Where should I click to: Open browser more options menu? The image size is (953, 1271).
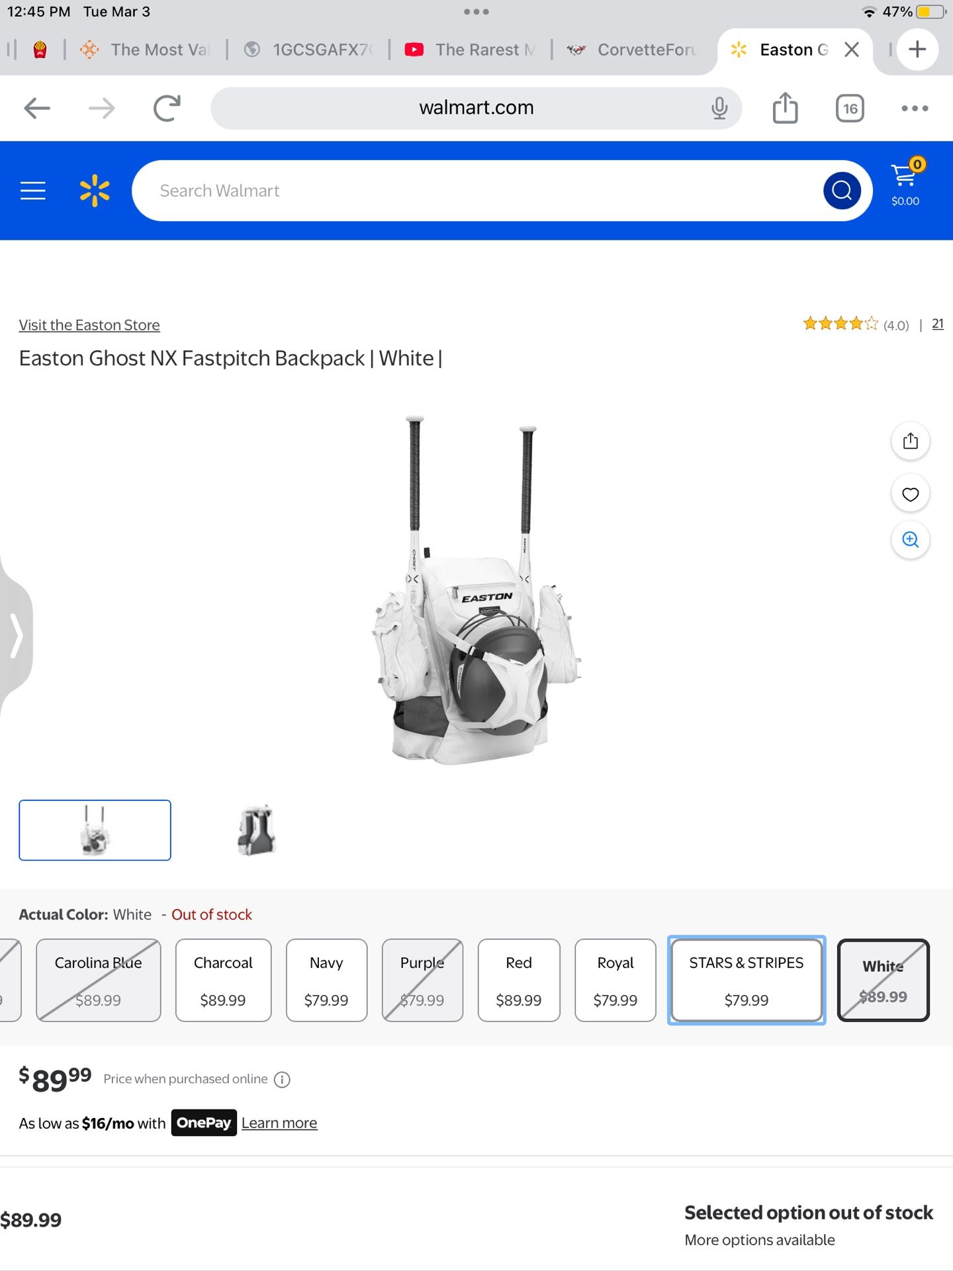tap(915, 108)
